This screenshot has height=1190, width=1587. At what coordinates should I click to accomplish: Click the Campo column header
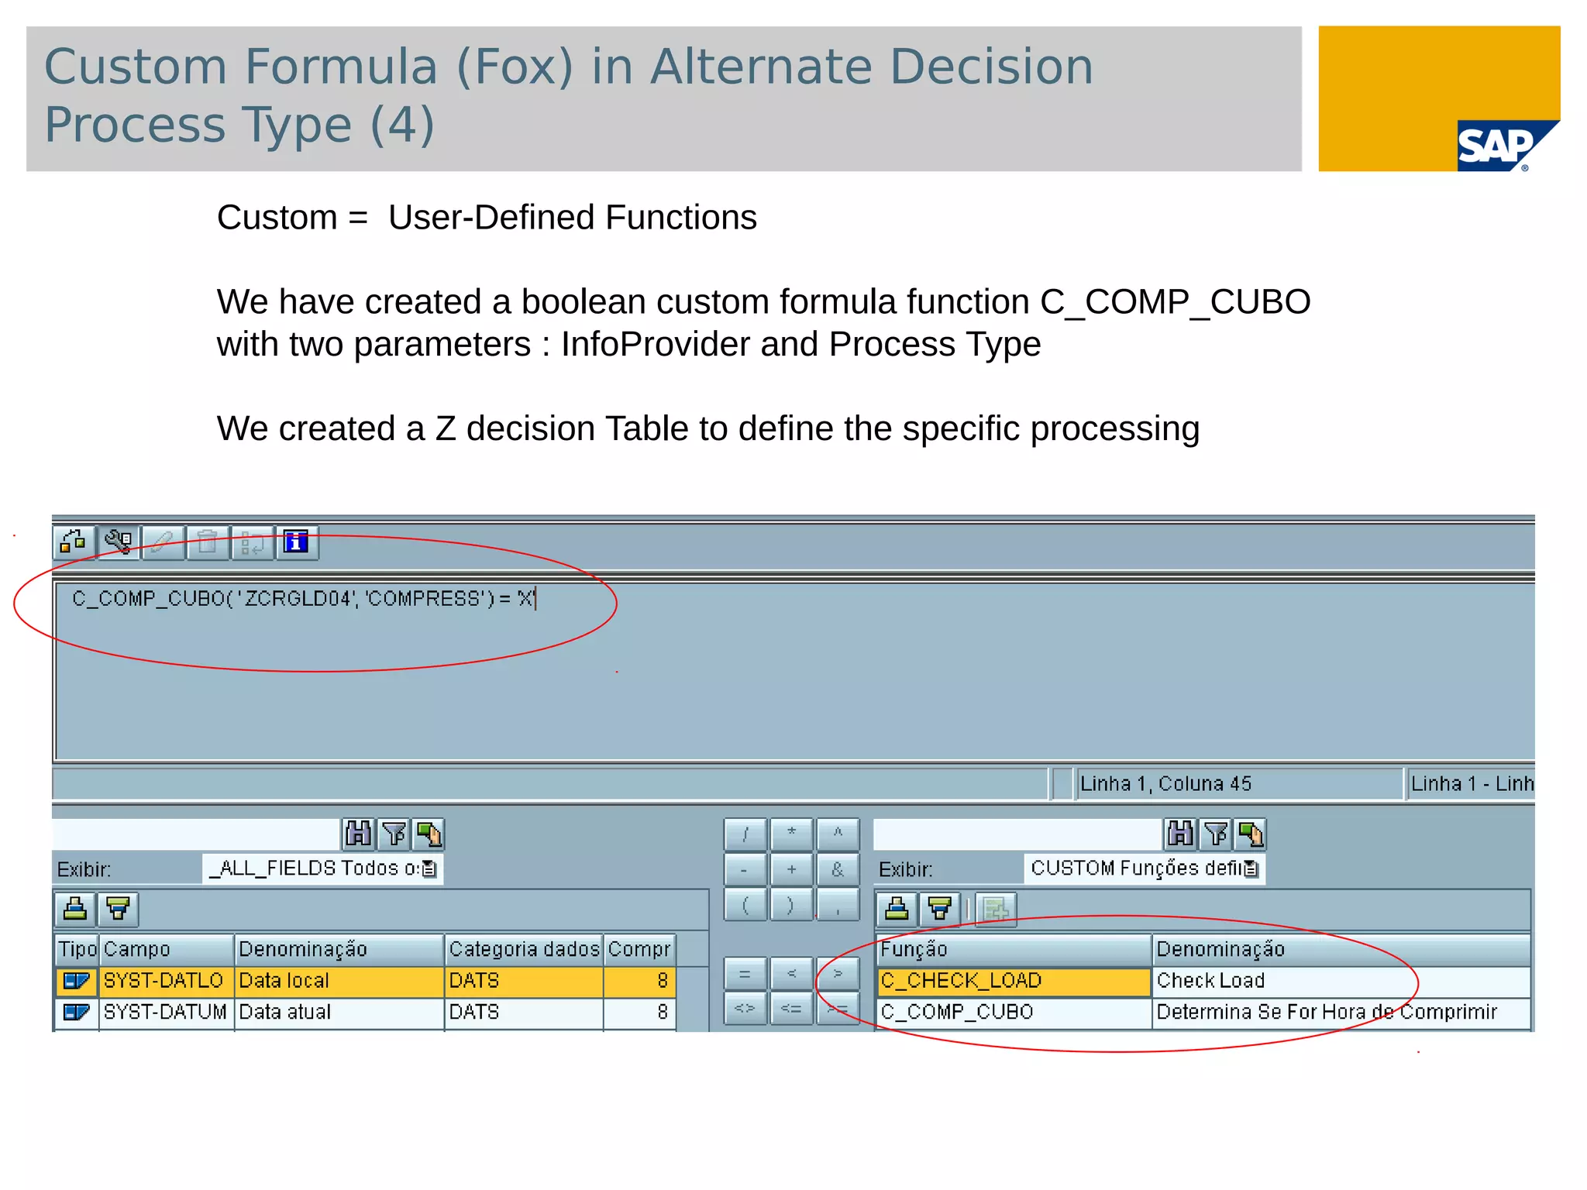click(166, 950)
